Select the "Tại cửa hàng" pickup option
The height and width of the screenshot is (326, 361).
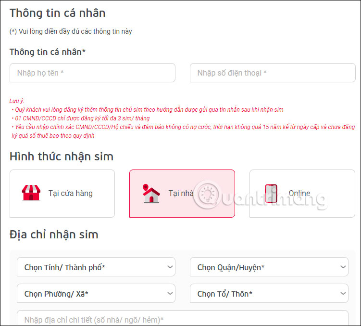[x=62, y=194]
